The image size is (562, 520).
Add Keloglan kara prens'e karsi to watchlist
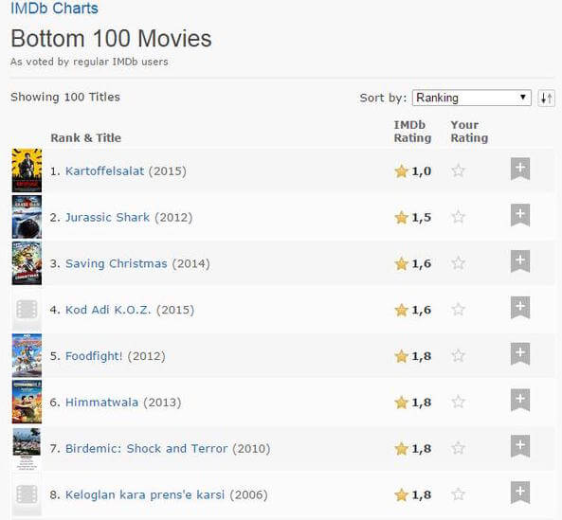[520, 493]
